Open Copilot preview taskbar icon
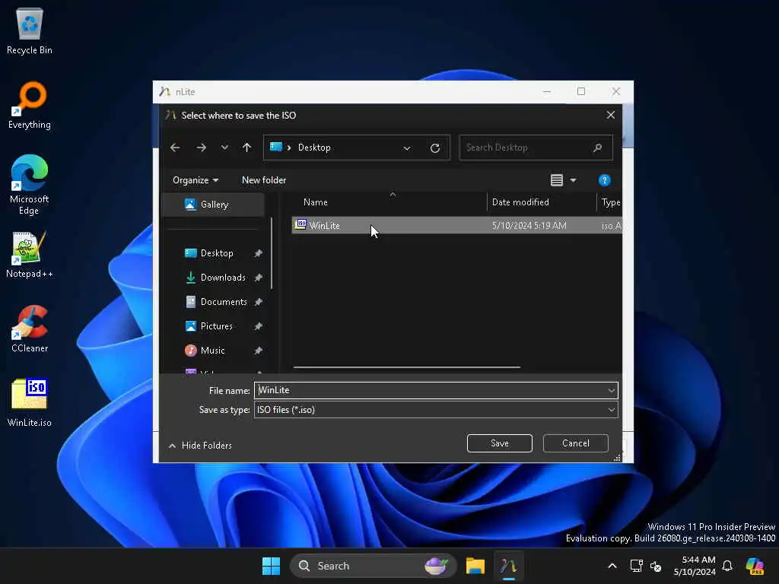The image size is (779, 584). point(755,566)
